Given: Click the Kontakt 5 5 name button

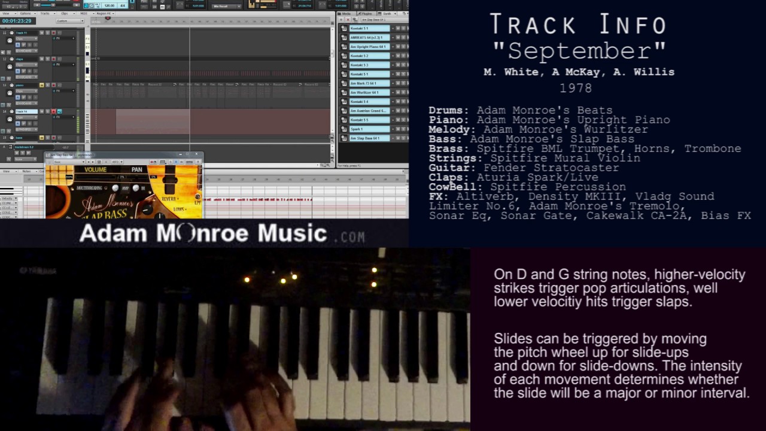Looking at the screenshot, I should [x=369, y=120].
